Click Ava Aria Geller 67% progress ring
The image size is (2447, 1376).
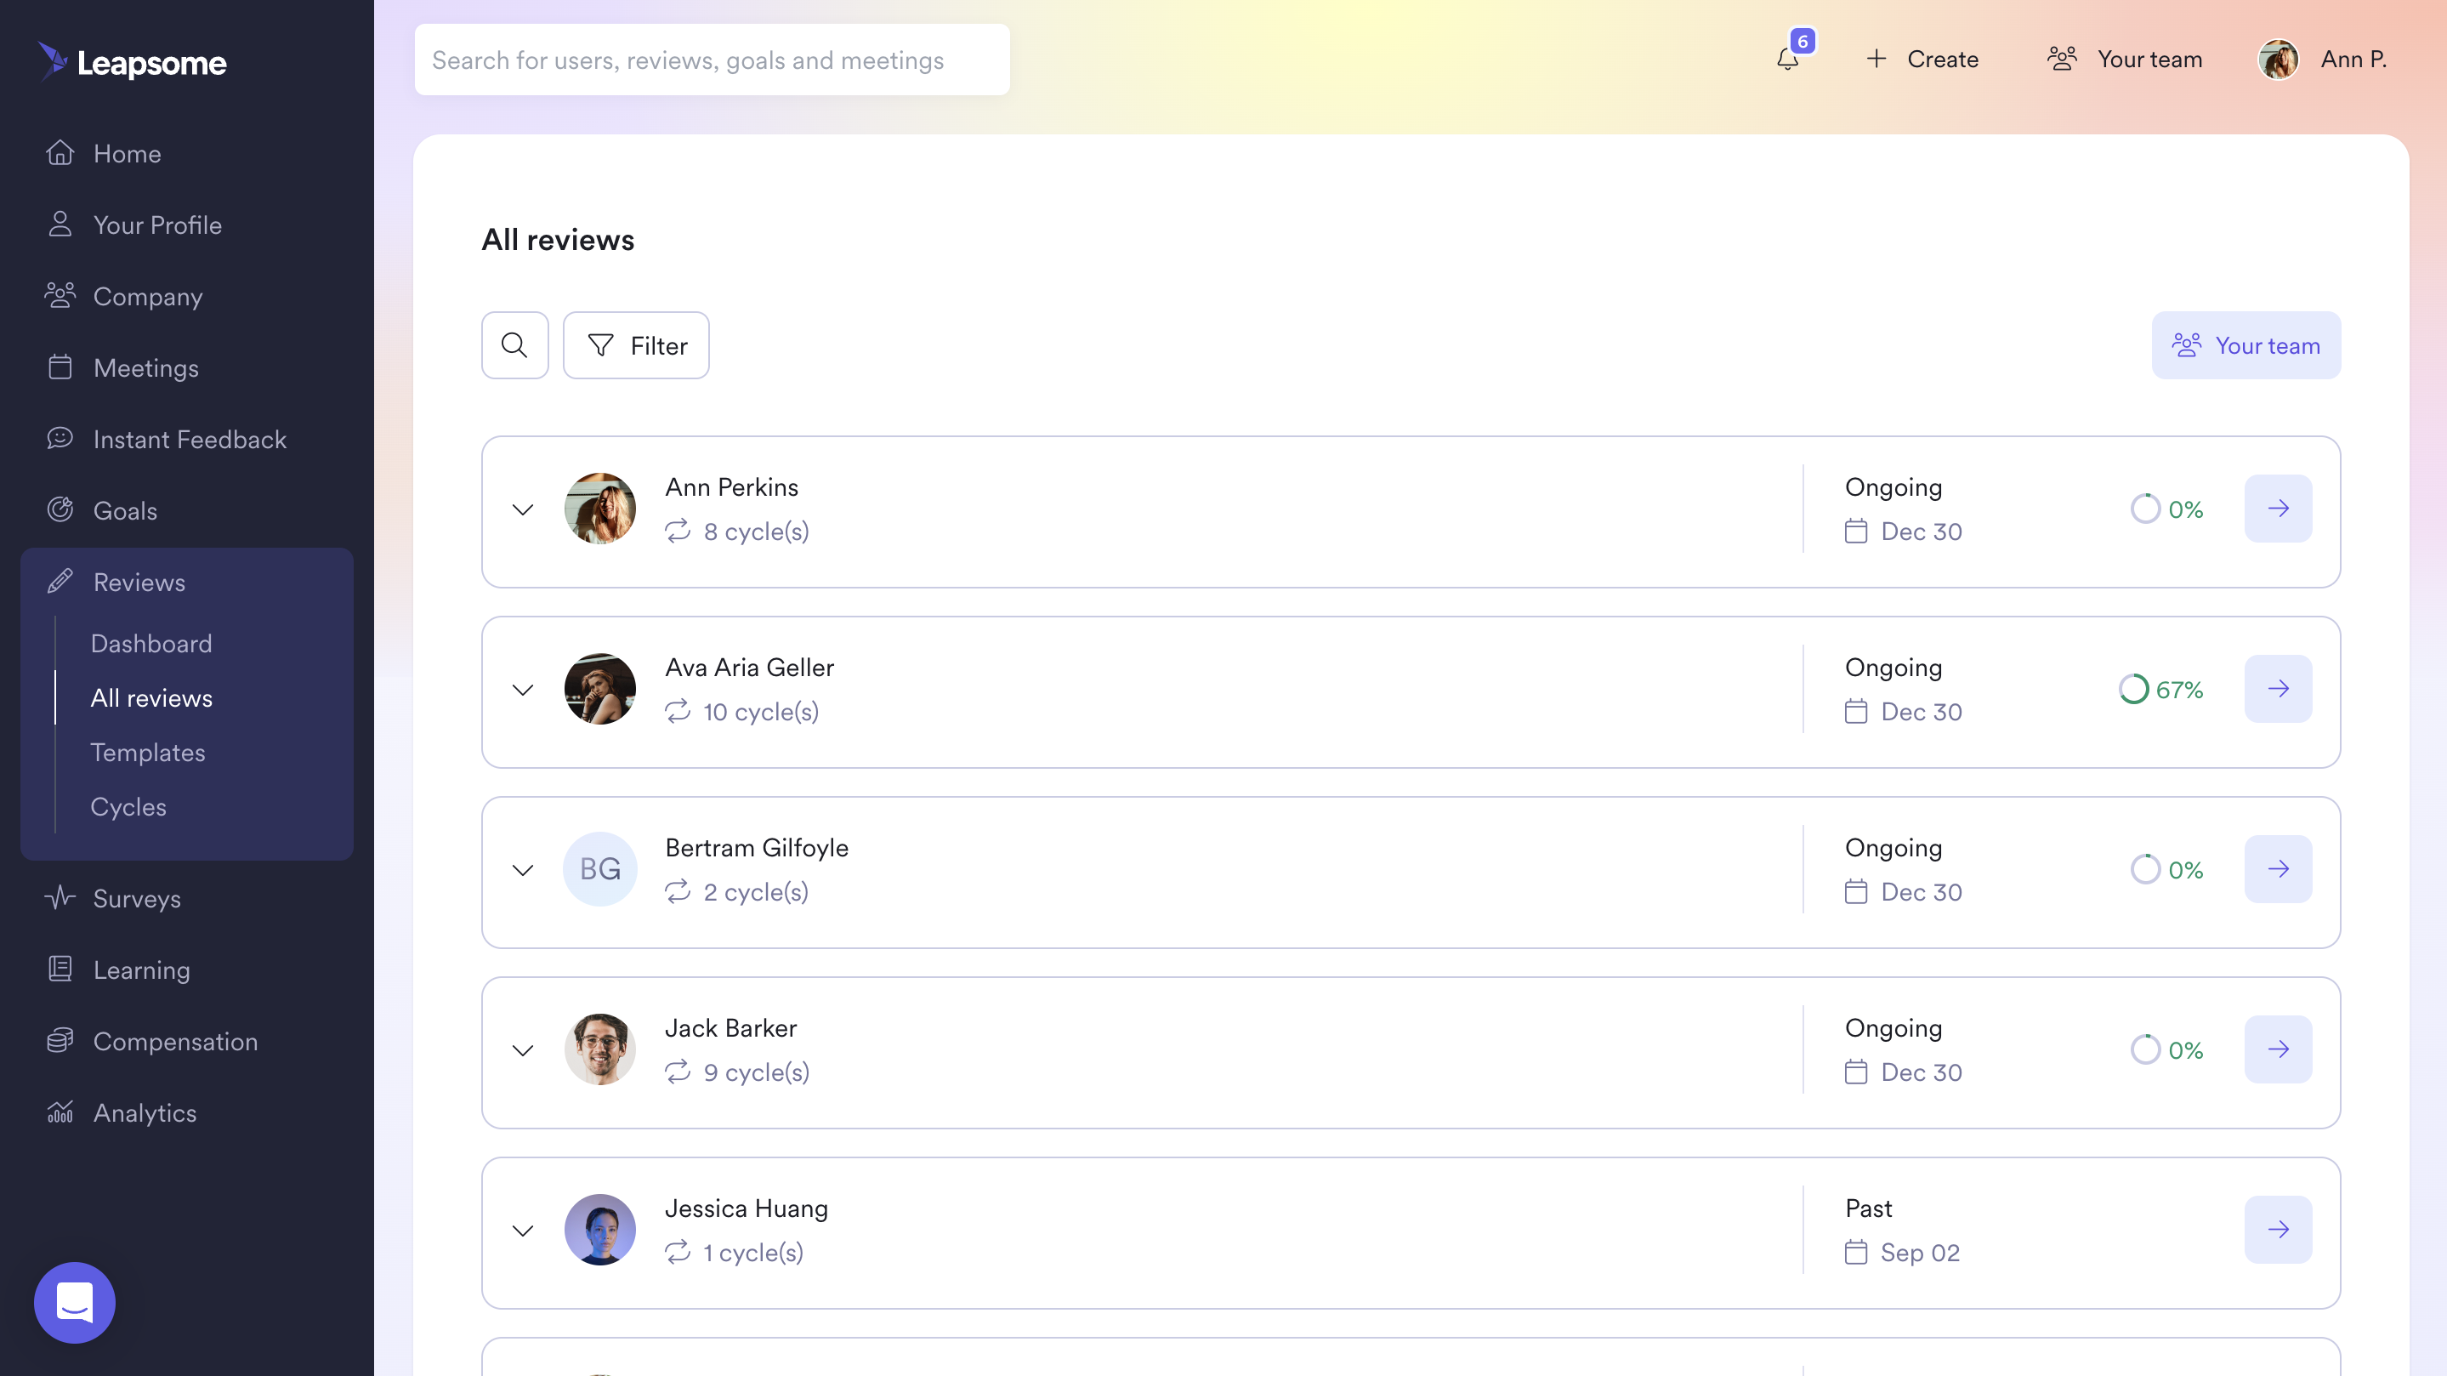tap(2133, 689)
